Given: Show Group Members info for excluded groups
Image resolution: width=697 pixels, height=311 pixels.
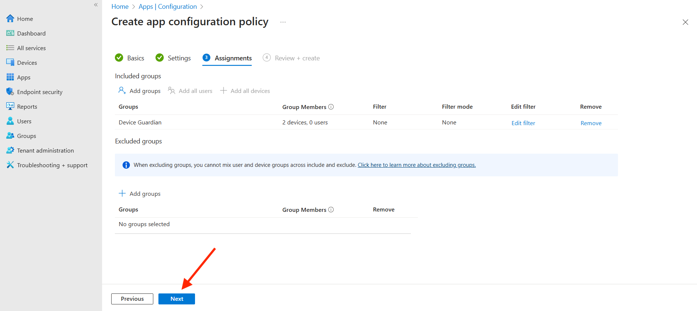Looking at the screenshot, I should (331, 210).
